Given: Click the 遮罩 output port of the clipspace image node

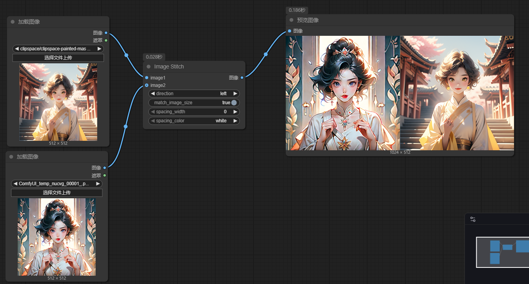Looking at the screenshot, I should [106, 40].
